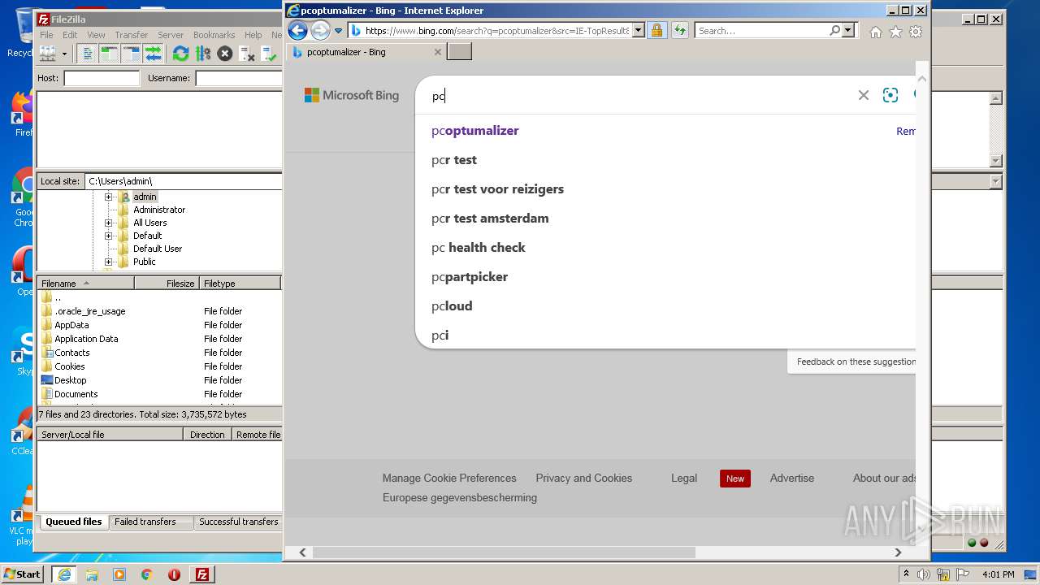This screenshot has width=1040, height=585.
Task: Focus the Username input field
Action: coord(239,78)
